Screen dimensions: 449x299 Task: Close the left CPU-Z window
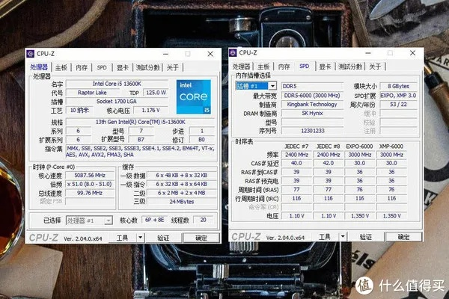click(x=210, y=54)
